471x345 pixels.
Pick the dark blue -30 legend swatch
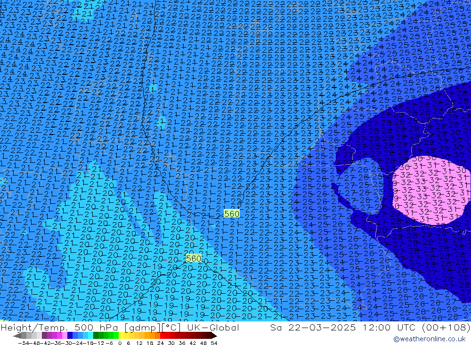[70, 336]
